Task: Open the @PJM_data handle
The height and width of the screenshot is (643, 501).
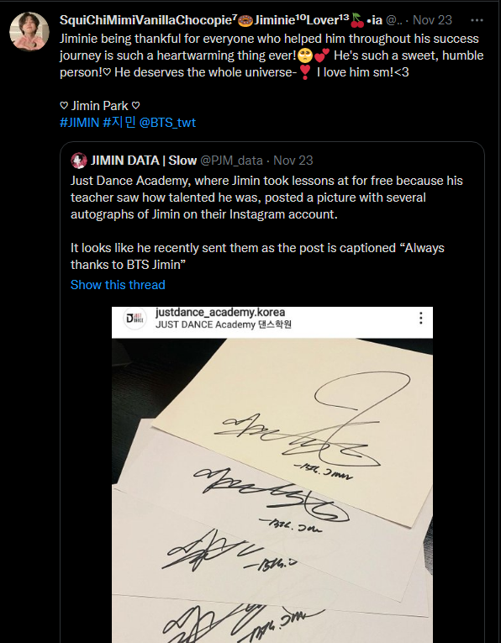Action: (231, 161)
